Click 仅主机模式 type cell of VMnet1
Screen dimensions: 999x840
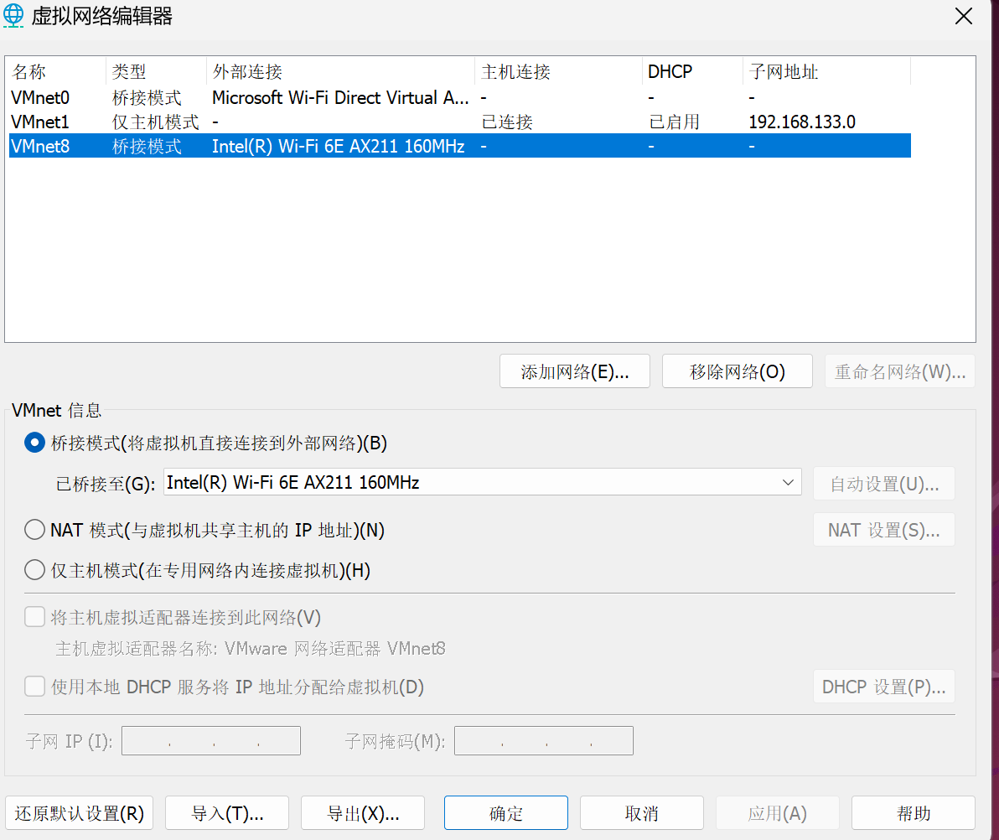[155, 122]
